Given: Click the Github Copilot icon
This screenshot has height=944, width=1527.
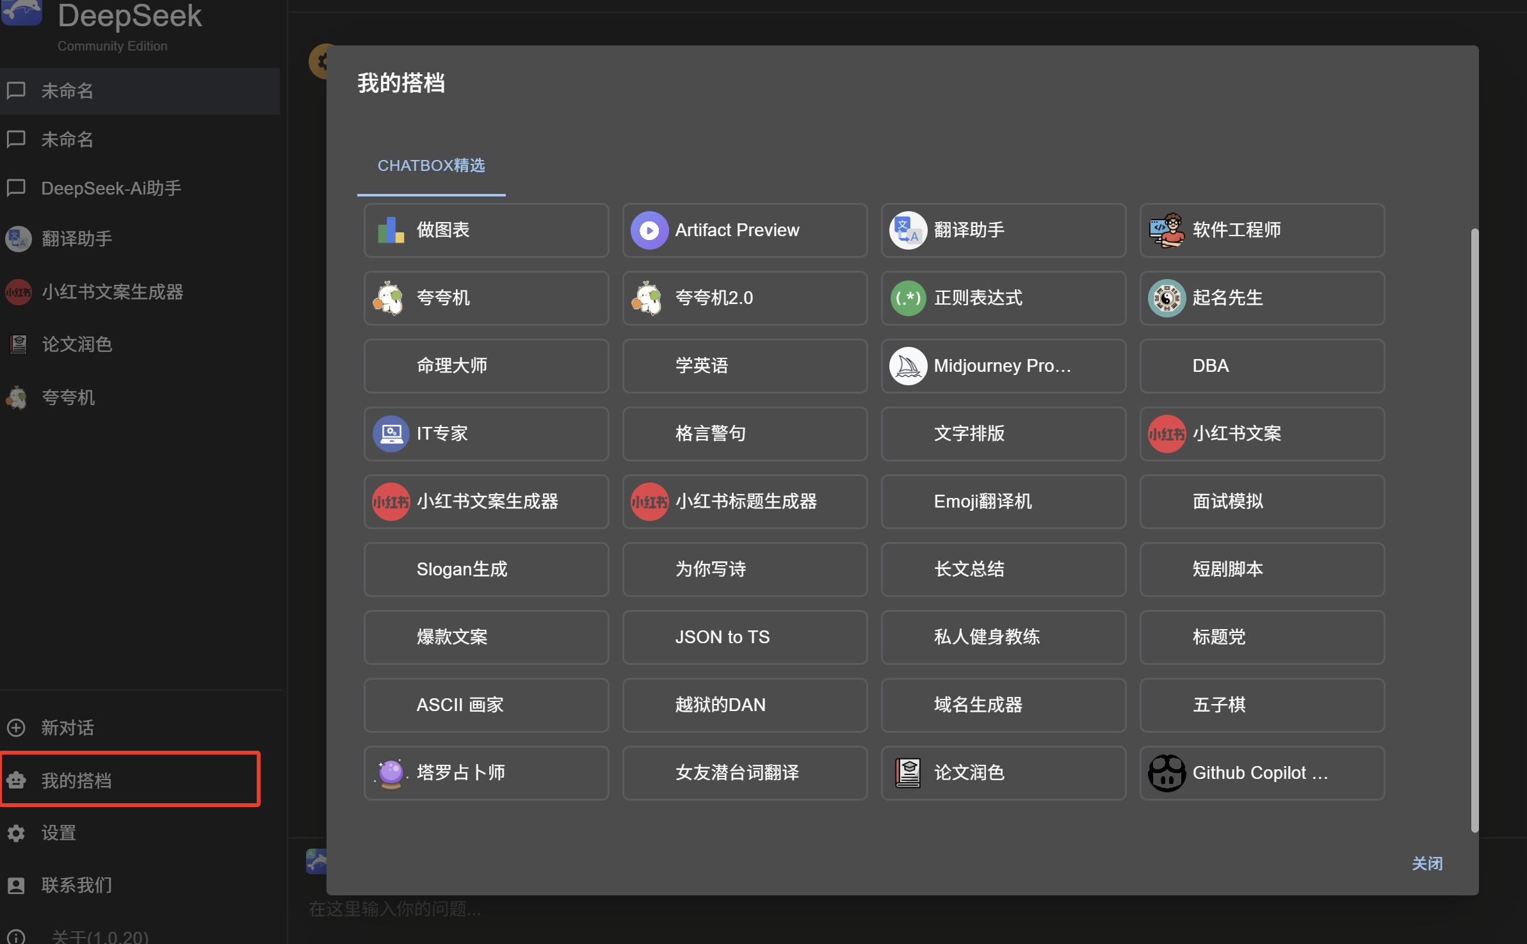Looking at the screenshot, I should click(x=1167, y=773).
